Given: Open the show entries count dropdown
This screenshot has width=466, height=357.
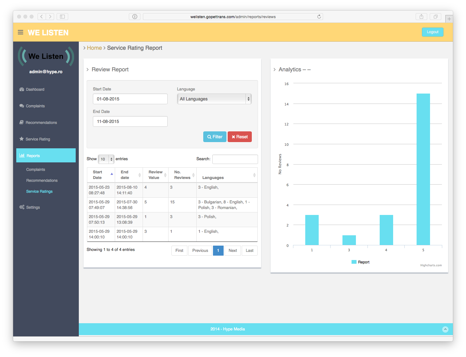Looking at the screenshot, I should point(106,159).
